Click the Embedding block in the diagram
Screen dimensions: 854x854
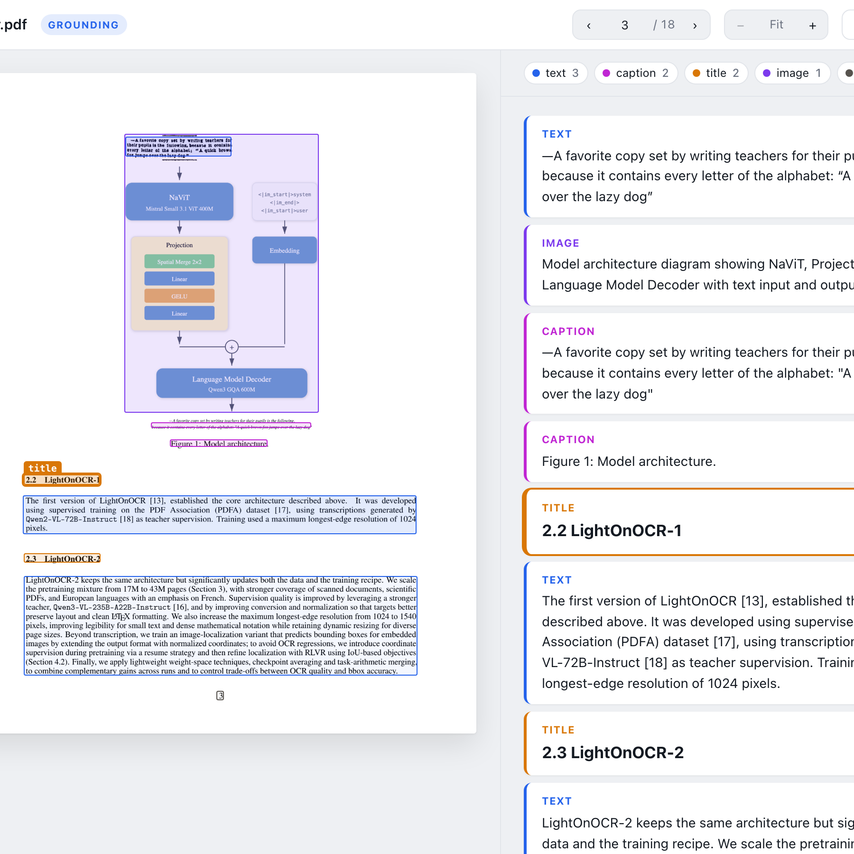tap(285, 250)
